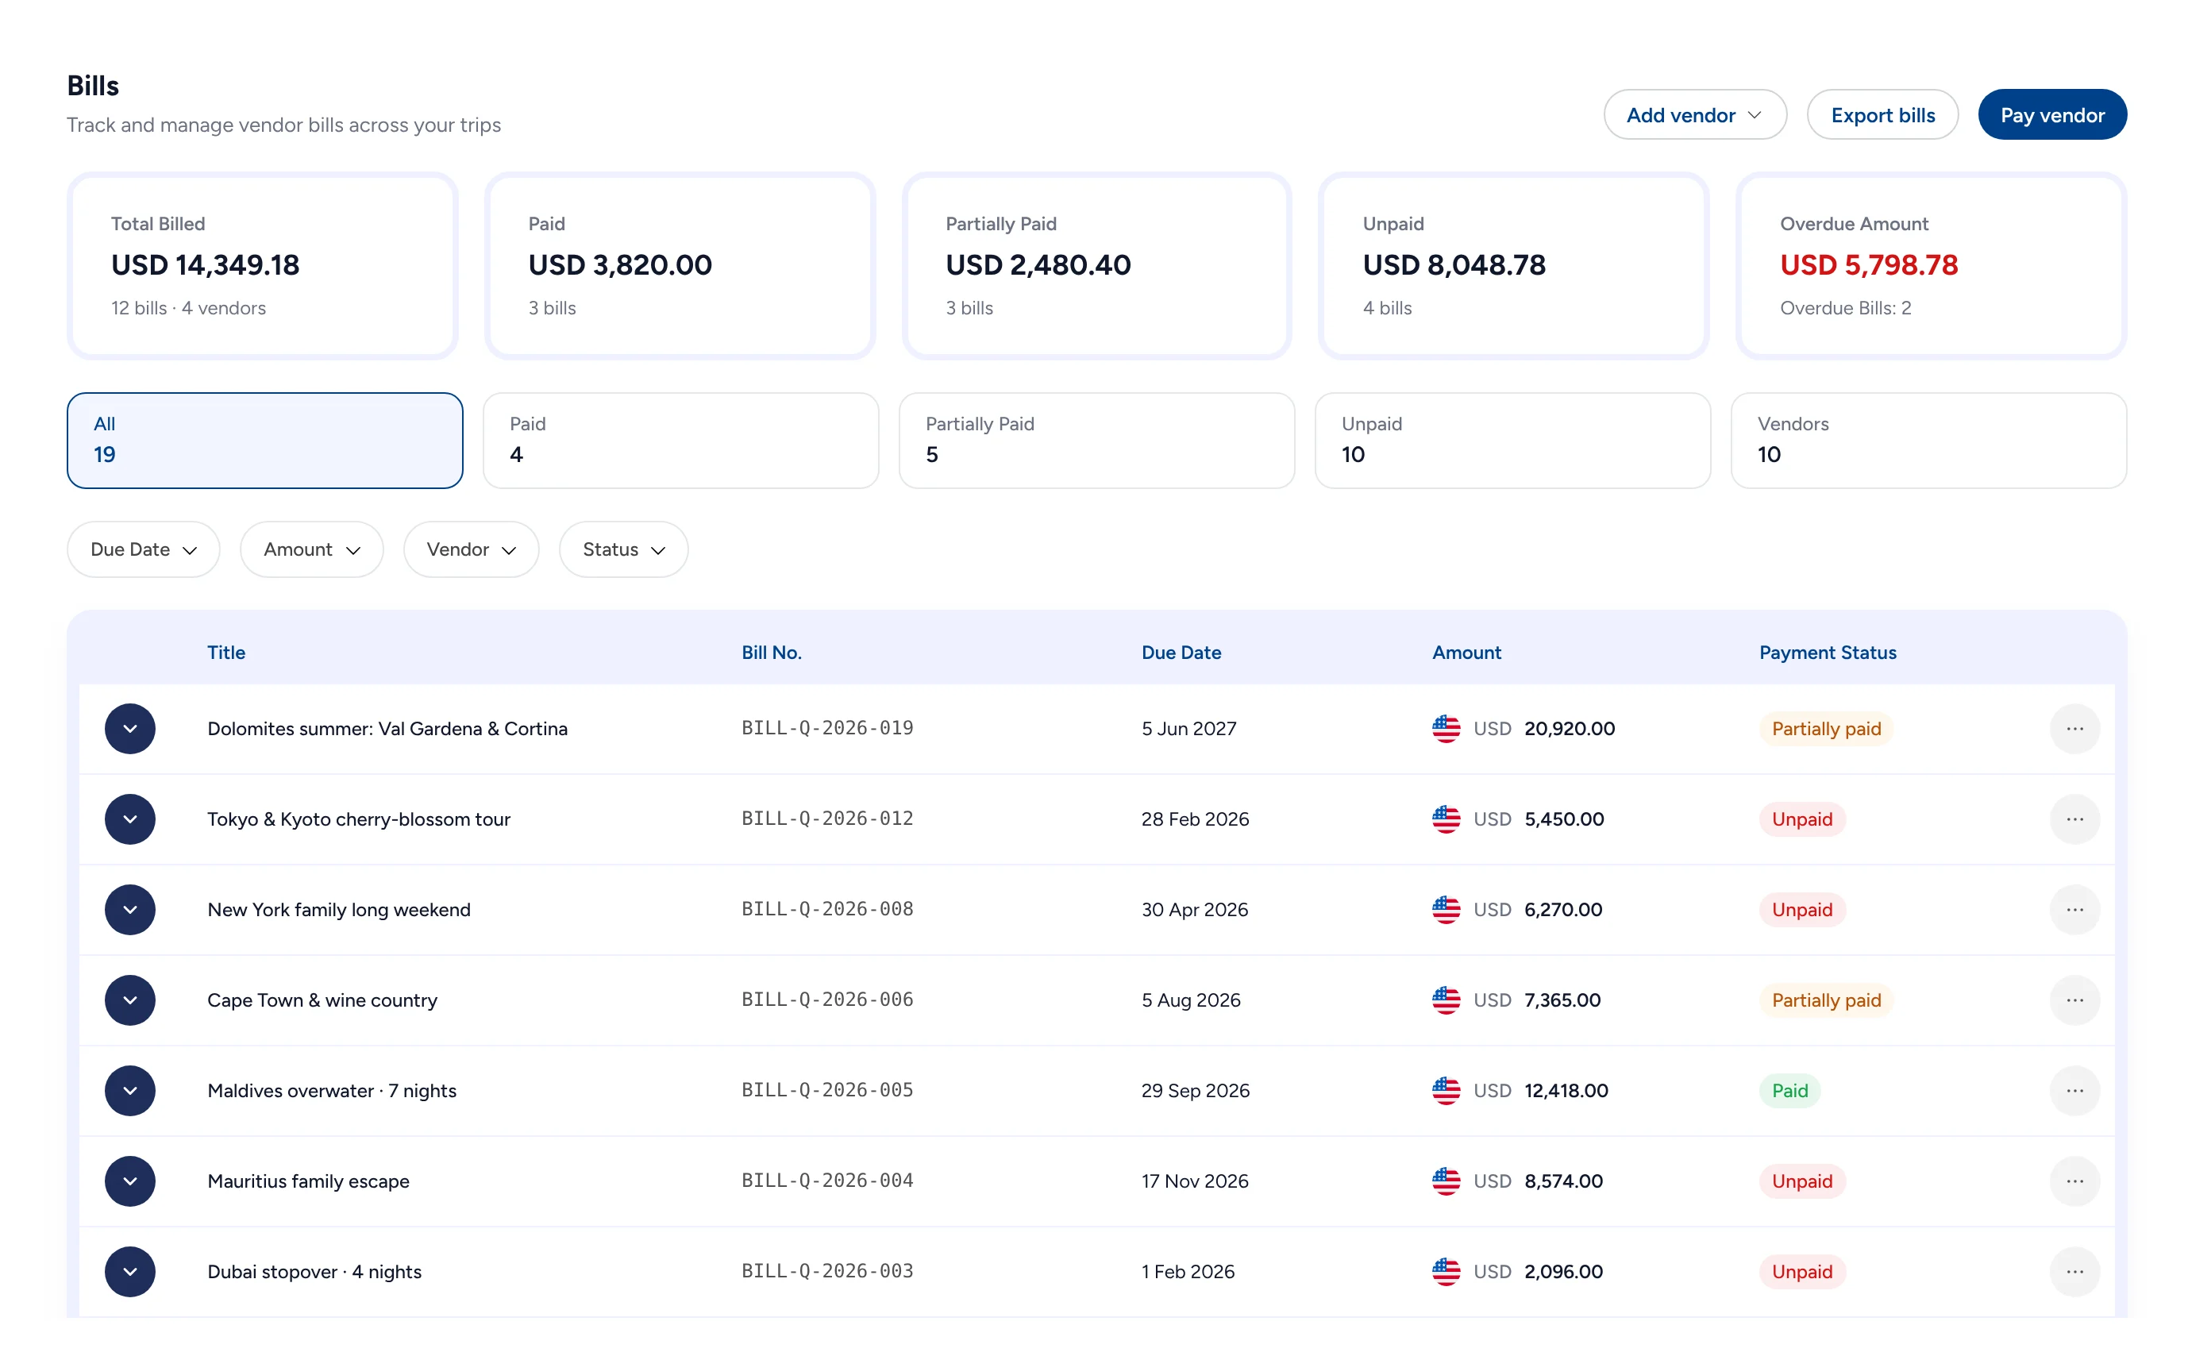Switch to the Vendors 10 tab
The image size is (2188, 1356).
click(1928, 441)
